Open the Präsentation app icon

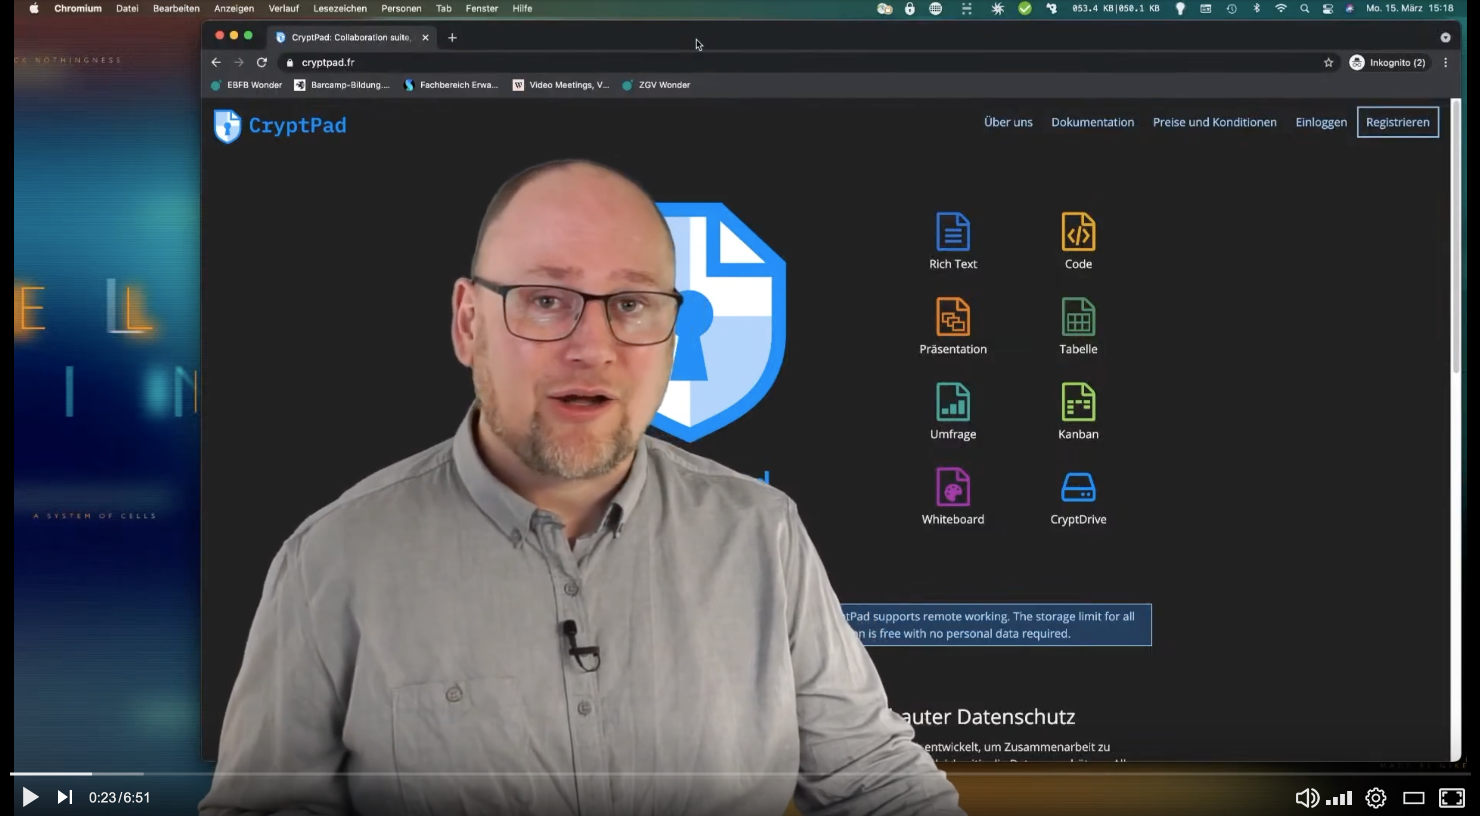[953, 317]
